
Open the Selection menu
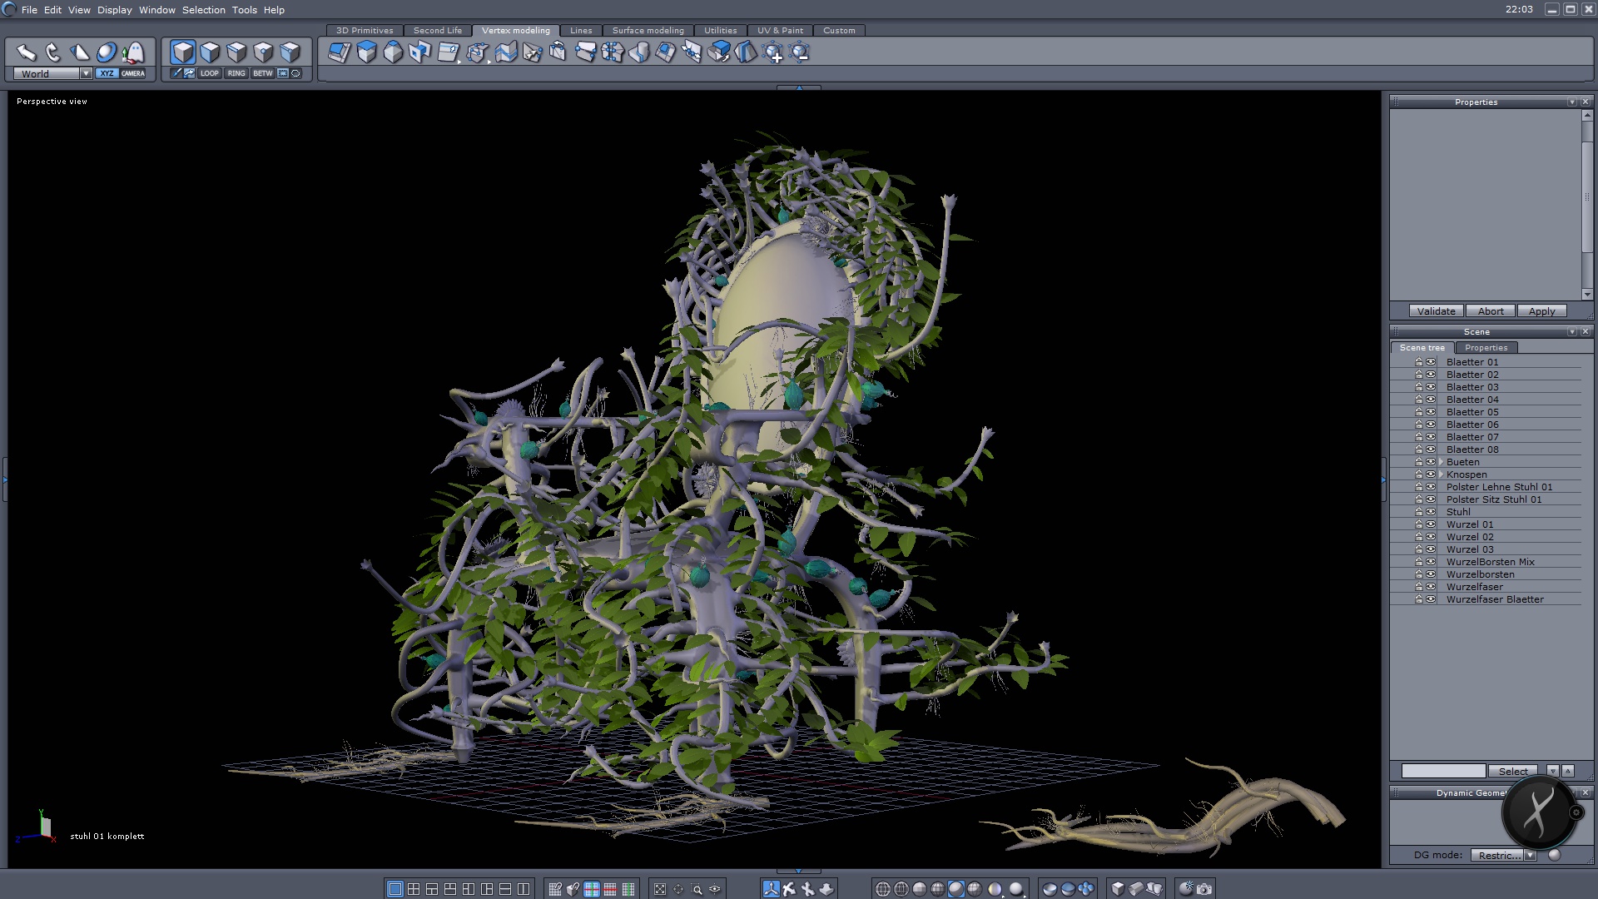(x=204, y=10)
